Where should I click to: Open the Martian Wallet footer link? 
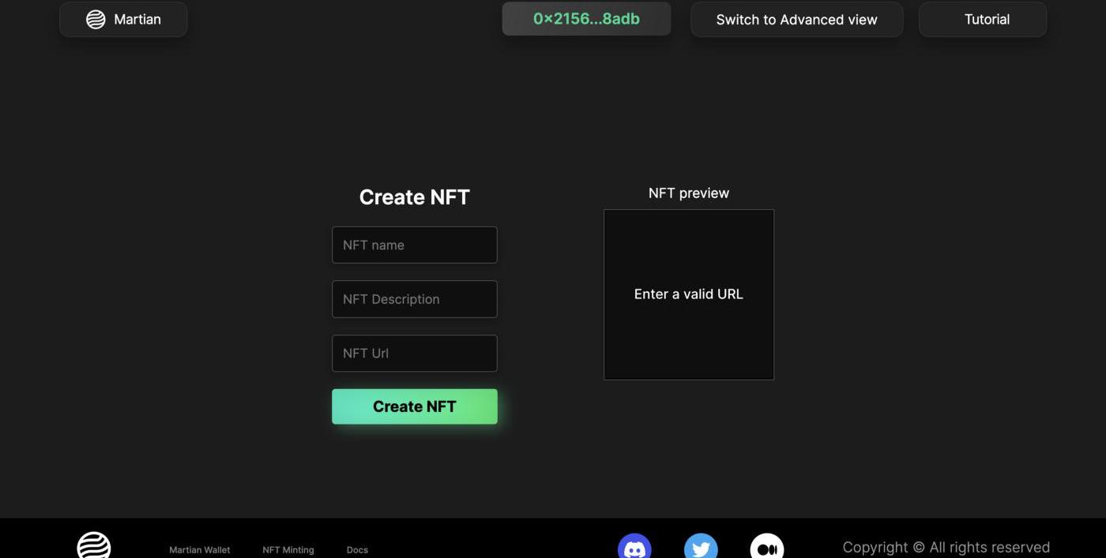point(200,550)
